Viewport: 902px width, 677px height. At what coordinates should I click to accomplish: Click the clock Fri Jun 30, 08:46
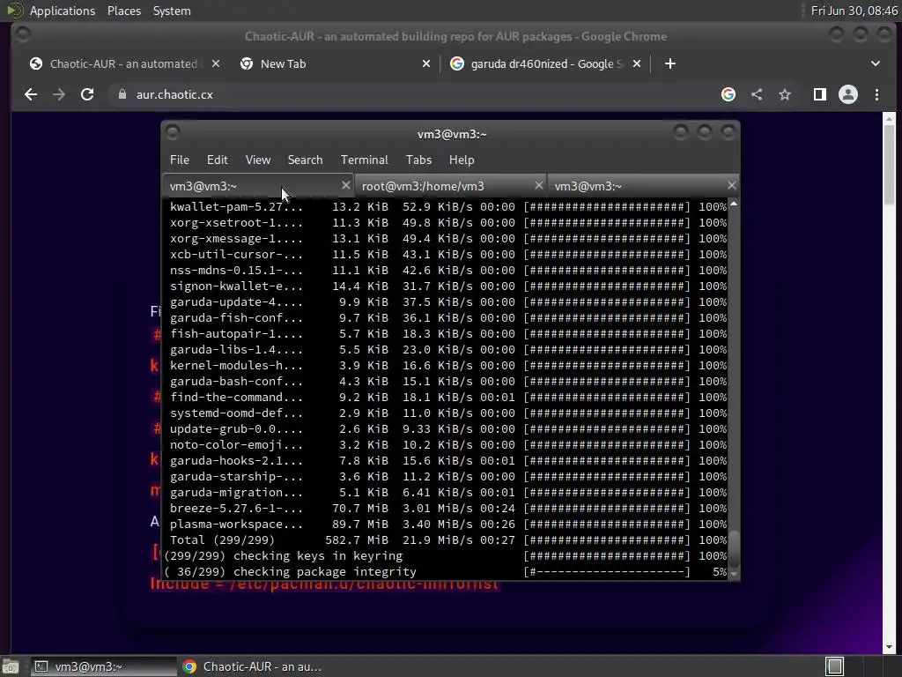pyautogui.click(x=854, y=11)
